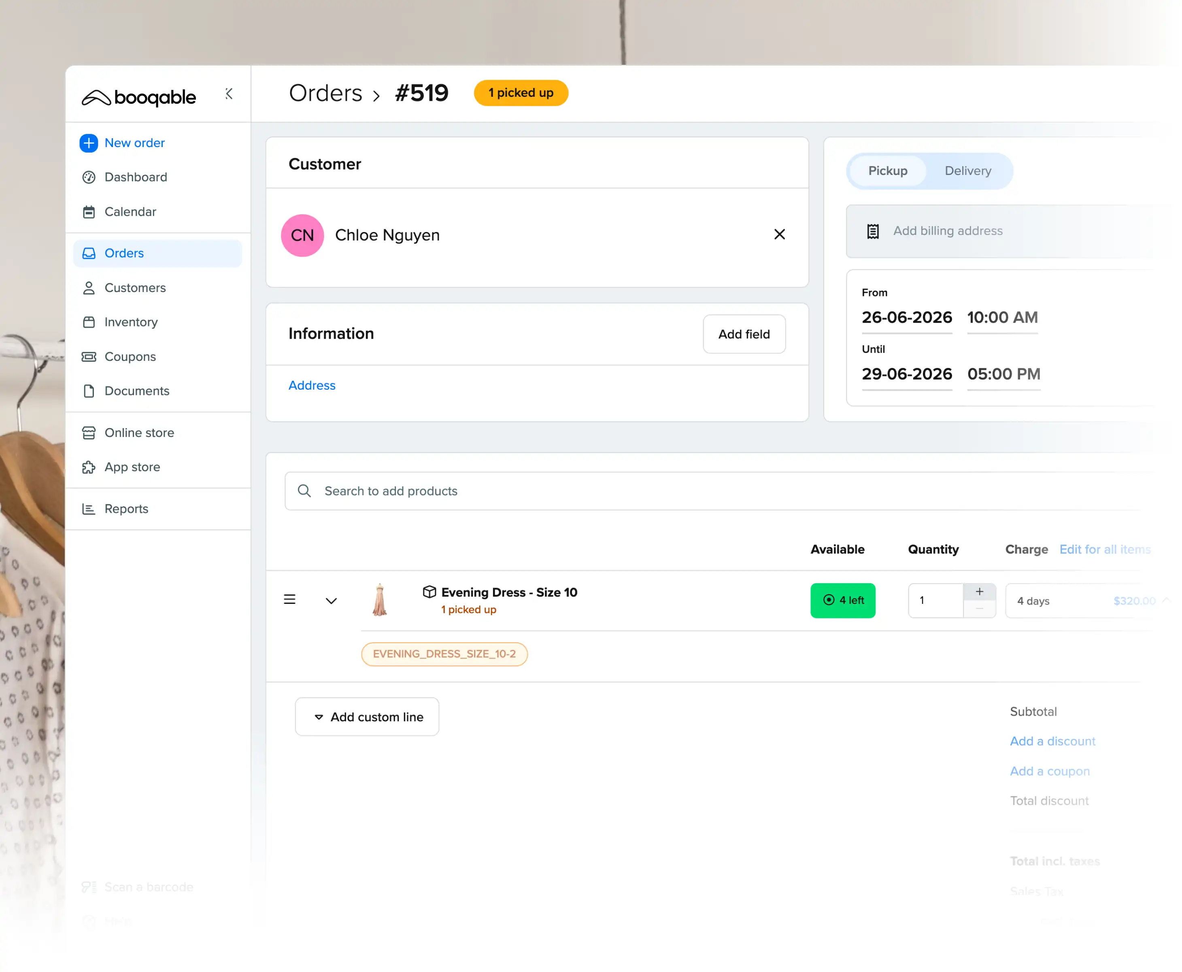The width and height of the screenshot is (1182, 972).
Task: Click the product cube icon by Evening Dress
Action: [x=429, y=593]
